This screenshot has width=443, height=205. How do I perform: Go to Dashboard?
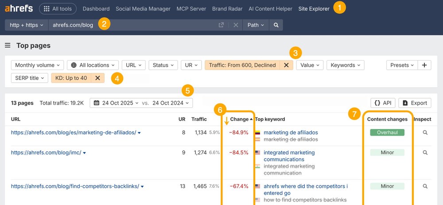click(96, 9)
